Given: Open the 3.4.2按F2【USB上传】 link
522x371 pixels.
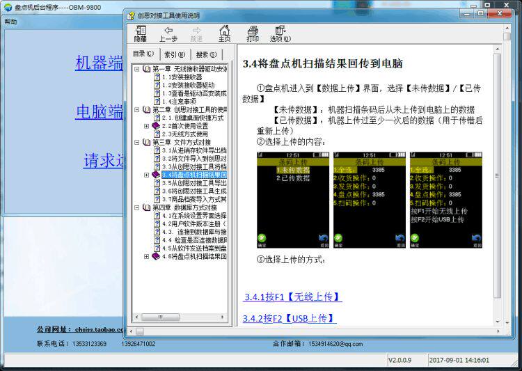Looking at the screenshot, I should click(289, 318).
